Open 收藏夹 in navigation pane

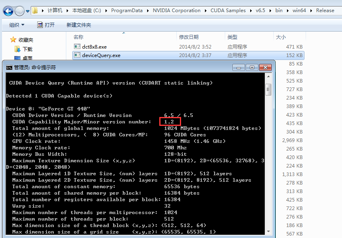[x=26, y=40]
